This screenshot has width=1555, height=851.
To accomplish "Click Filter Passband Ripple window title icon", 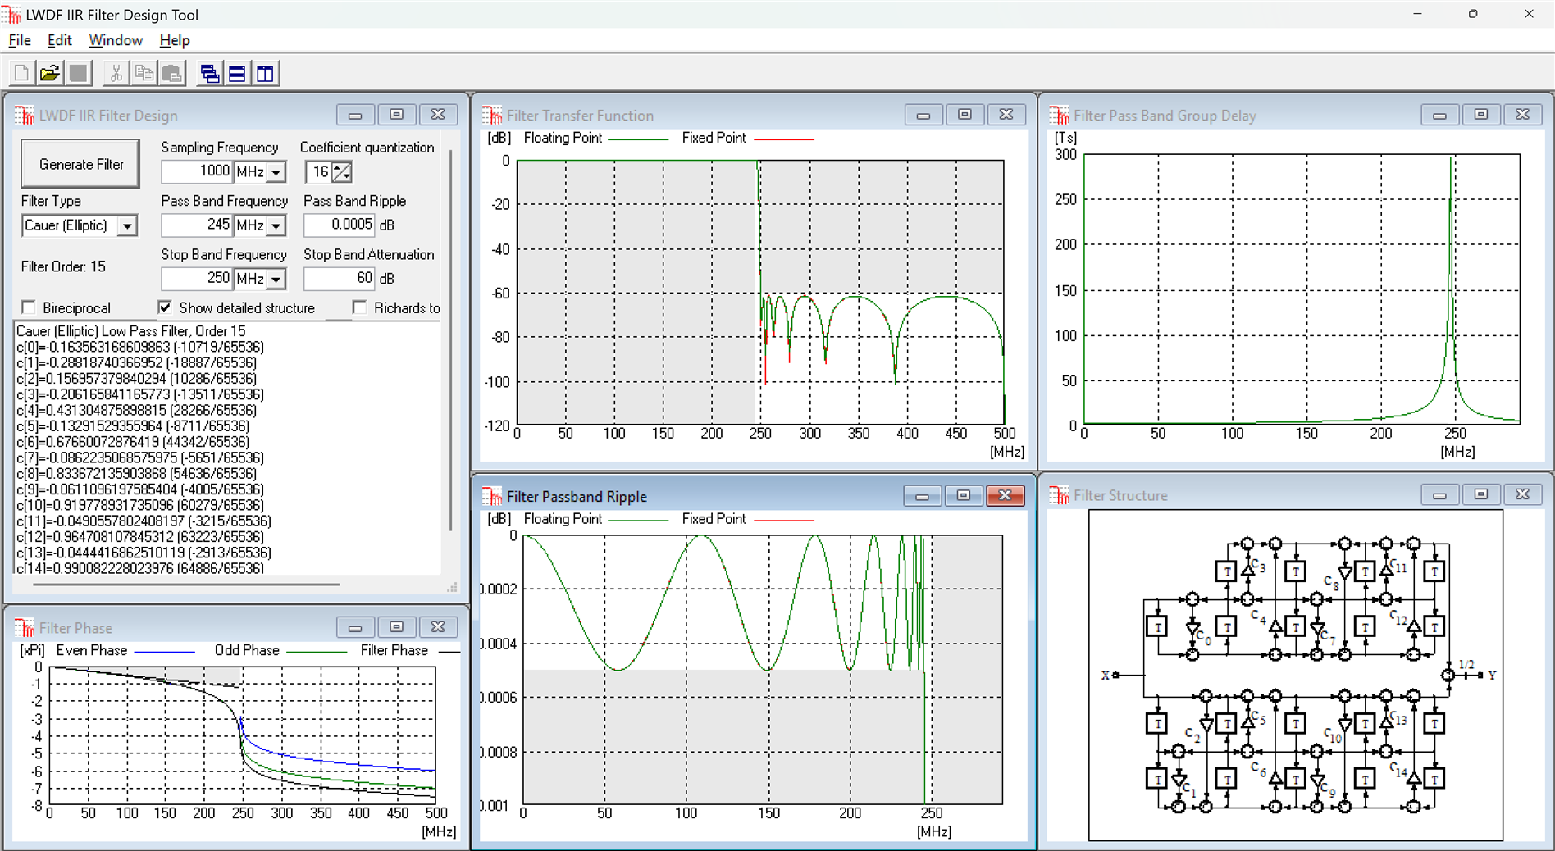I will click(x=492, y=496).
